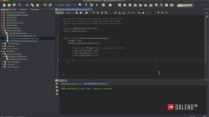
Task: Click the New Project toolbar icon
Action: coord(9,5)
